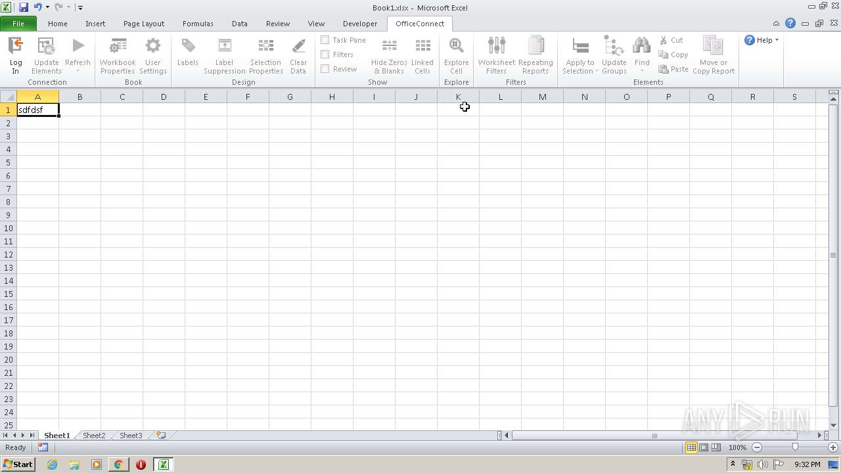Open the Help dropdown menu

761,40
